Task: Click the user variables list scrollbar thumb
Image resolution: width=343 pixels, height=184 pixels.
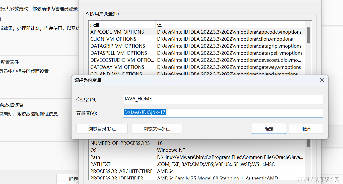Action: click(308, 35)
